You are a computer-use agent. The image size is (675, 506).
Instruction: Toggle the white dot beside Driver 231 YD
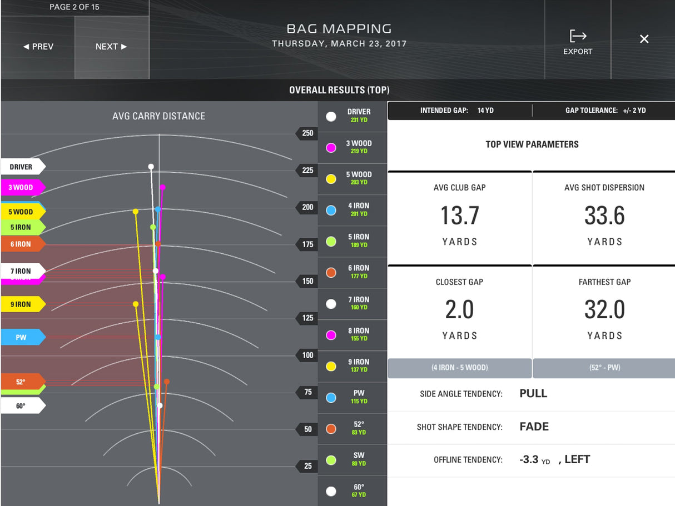tap(331, 117)
